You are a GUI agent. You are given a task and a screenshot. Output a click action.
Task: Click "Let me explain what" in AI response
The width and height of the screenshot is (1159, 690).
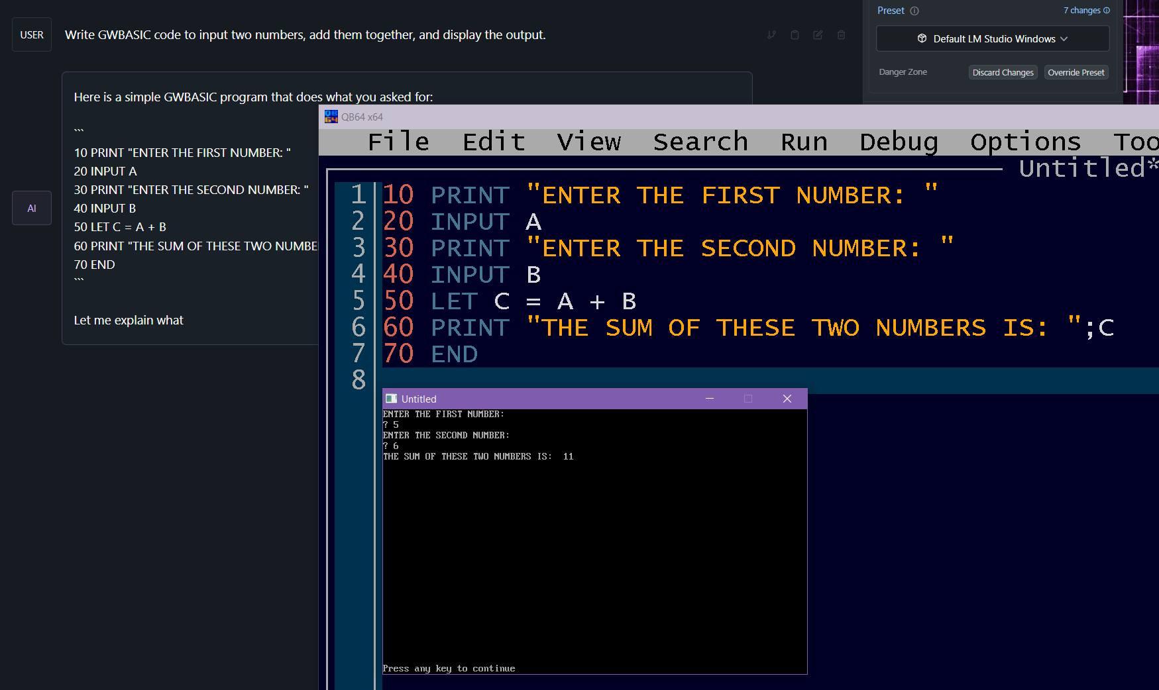129,320
